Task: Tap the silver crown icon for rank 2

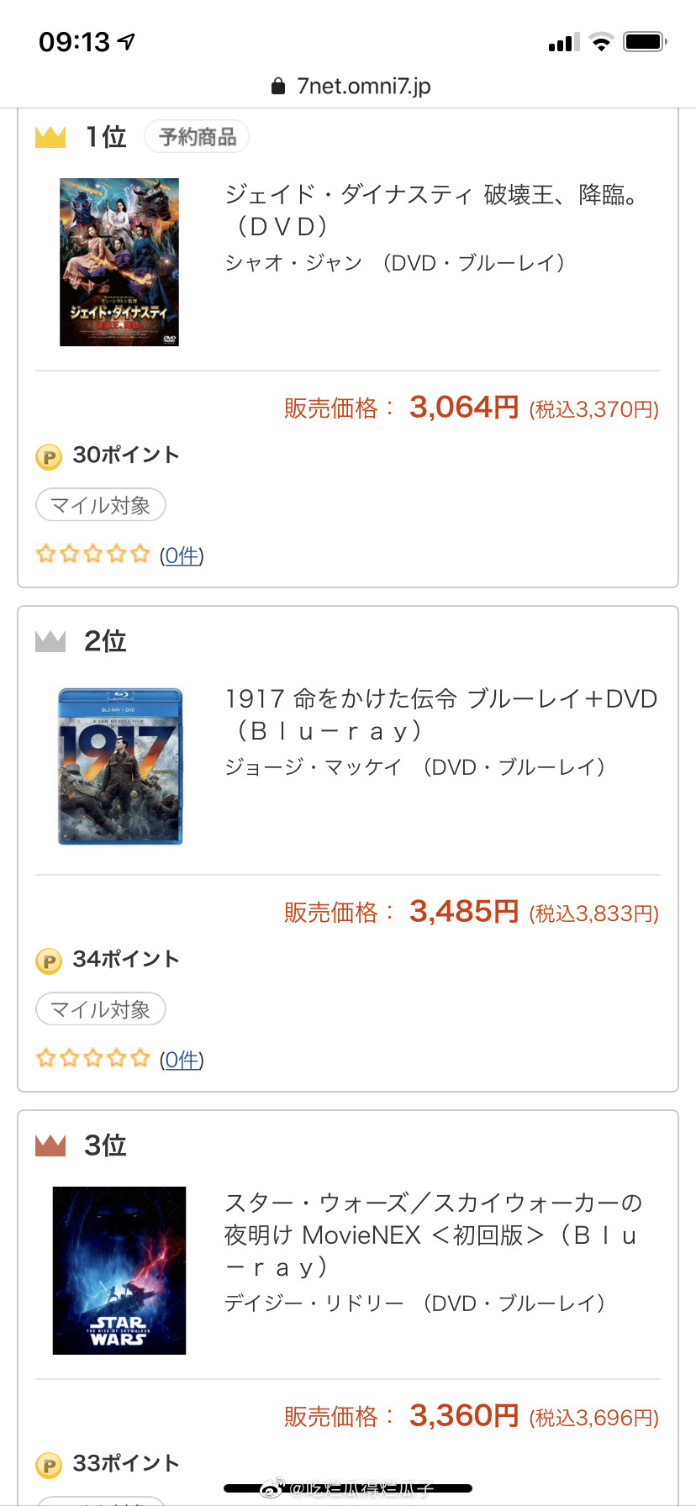Action: [x=50, y=641]
